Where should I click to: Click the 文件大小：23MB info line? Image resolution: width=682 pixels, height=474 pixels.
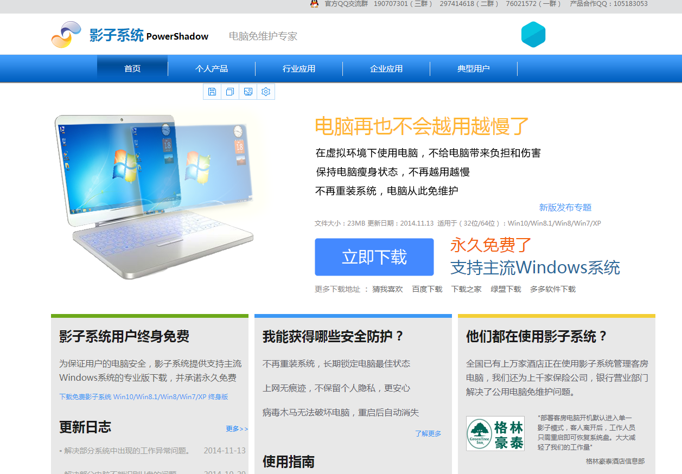coord(458,223)
